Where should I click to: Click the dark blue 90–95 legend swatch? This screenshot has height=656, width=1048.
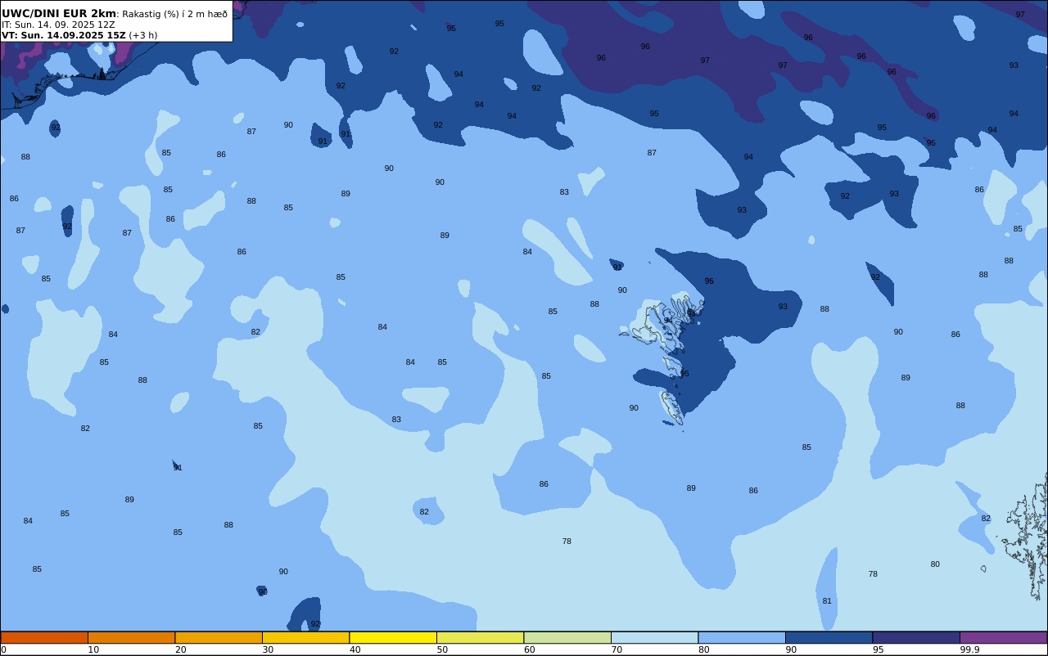tap(829, 637)
